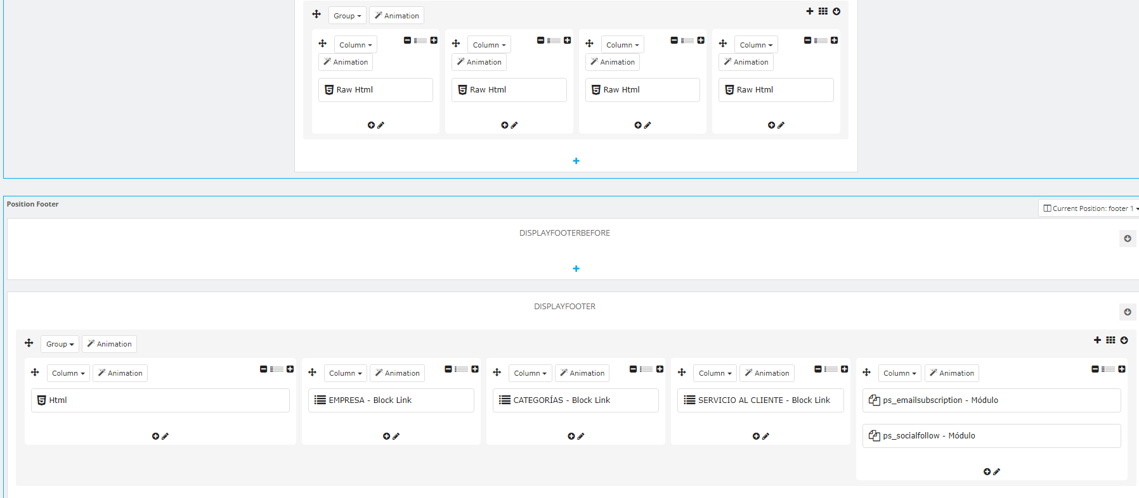Screen dimensions: 1139x498
Task: Select the Html widget in the footer
Action: 160,400
